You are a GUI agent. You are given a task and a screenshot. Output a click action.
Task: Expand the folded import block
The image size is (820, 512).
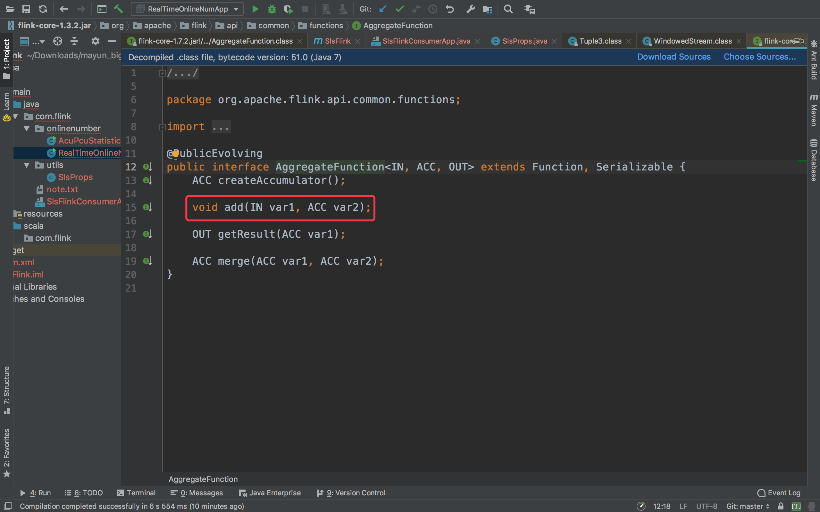162,127
